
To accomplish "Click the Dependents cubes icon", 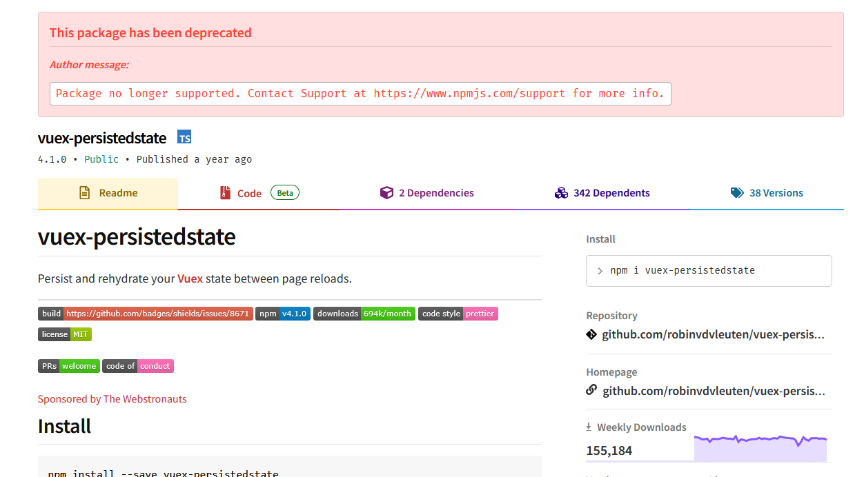I will click(x=561, y=193).
